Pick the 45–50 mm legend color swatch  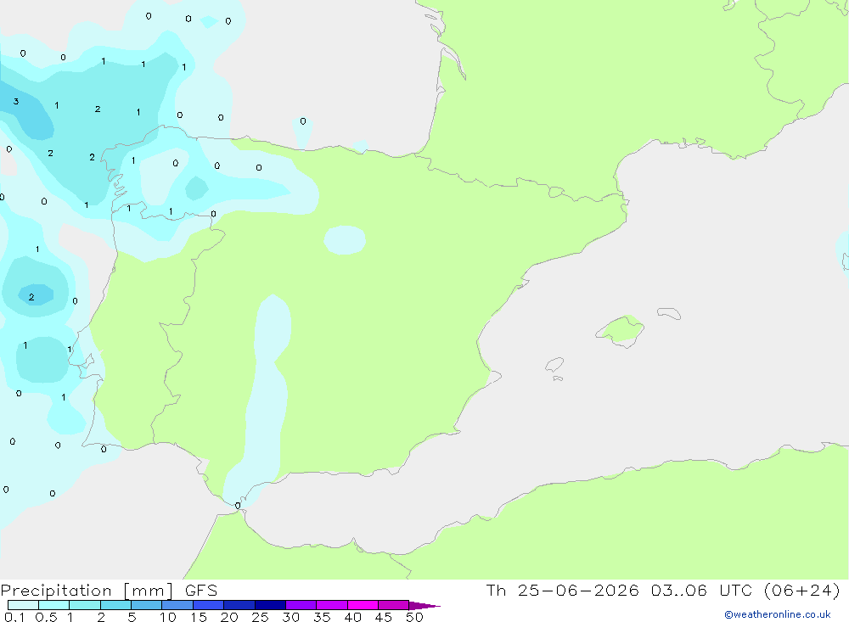pos(394,605)
